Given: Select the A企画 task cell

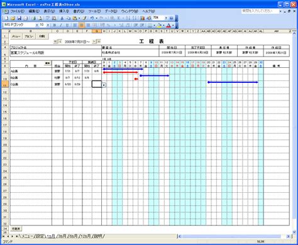Looking at the screenshot, I should click(x=31, y=71).
